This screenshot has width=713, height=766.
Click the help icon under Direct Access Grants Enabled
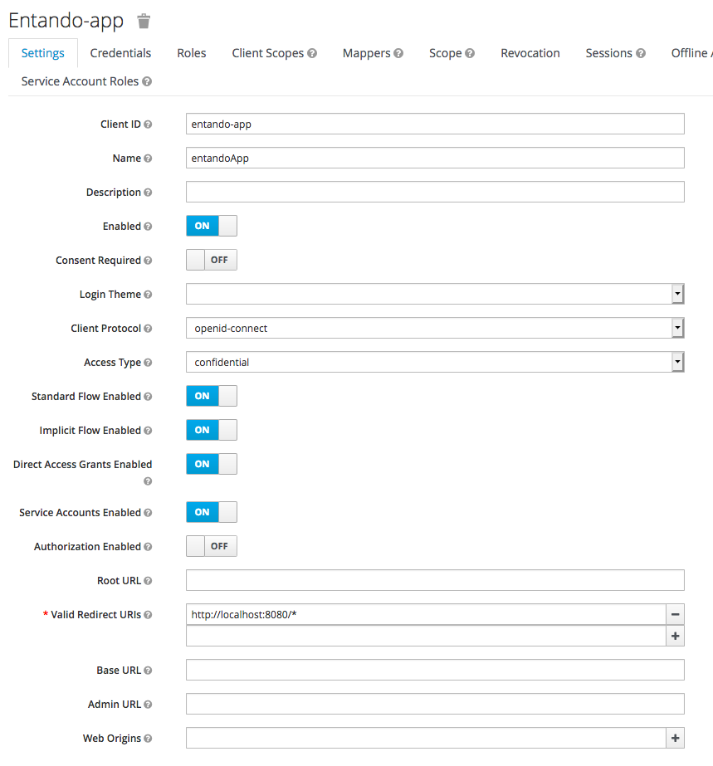(x=148, y=481)
